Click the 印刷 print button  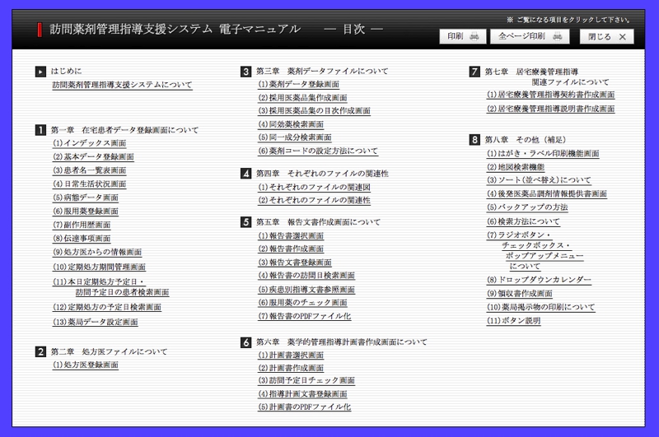click(463, 36)
